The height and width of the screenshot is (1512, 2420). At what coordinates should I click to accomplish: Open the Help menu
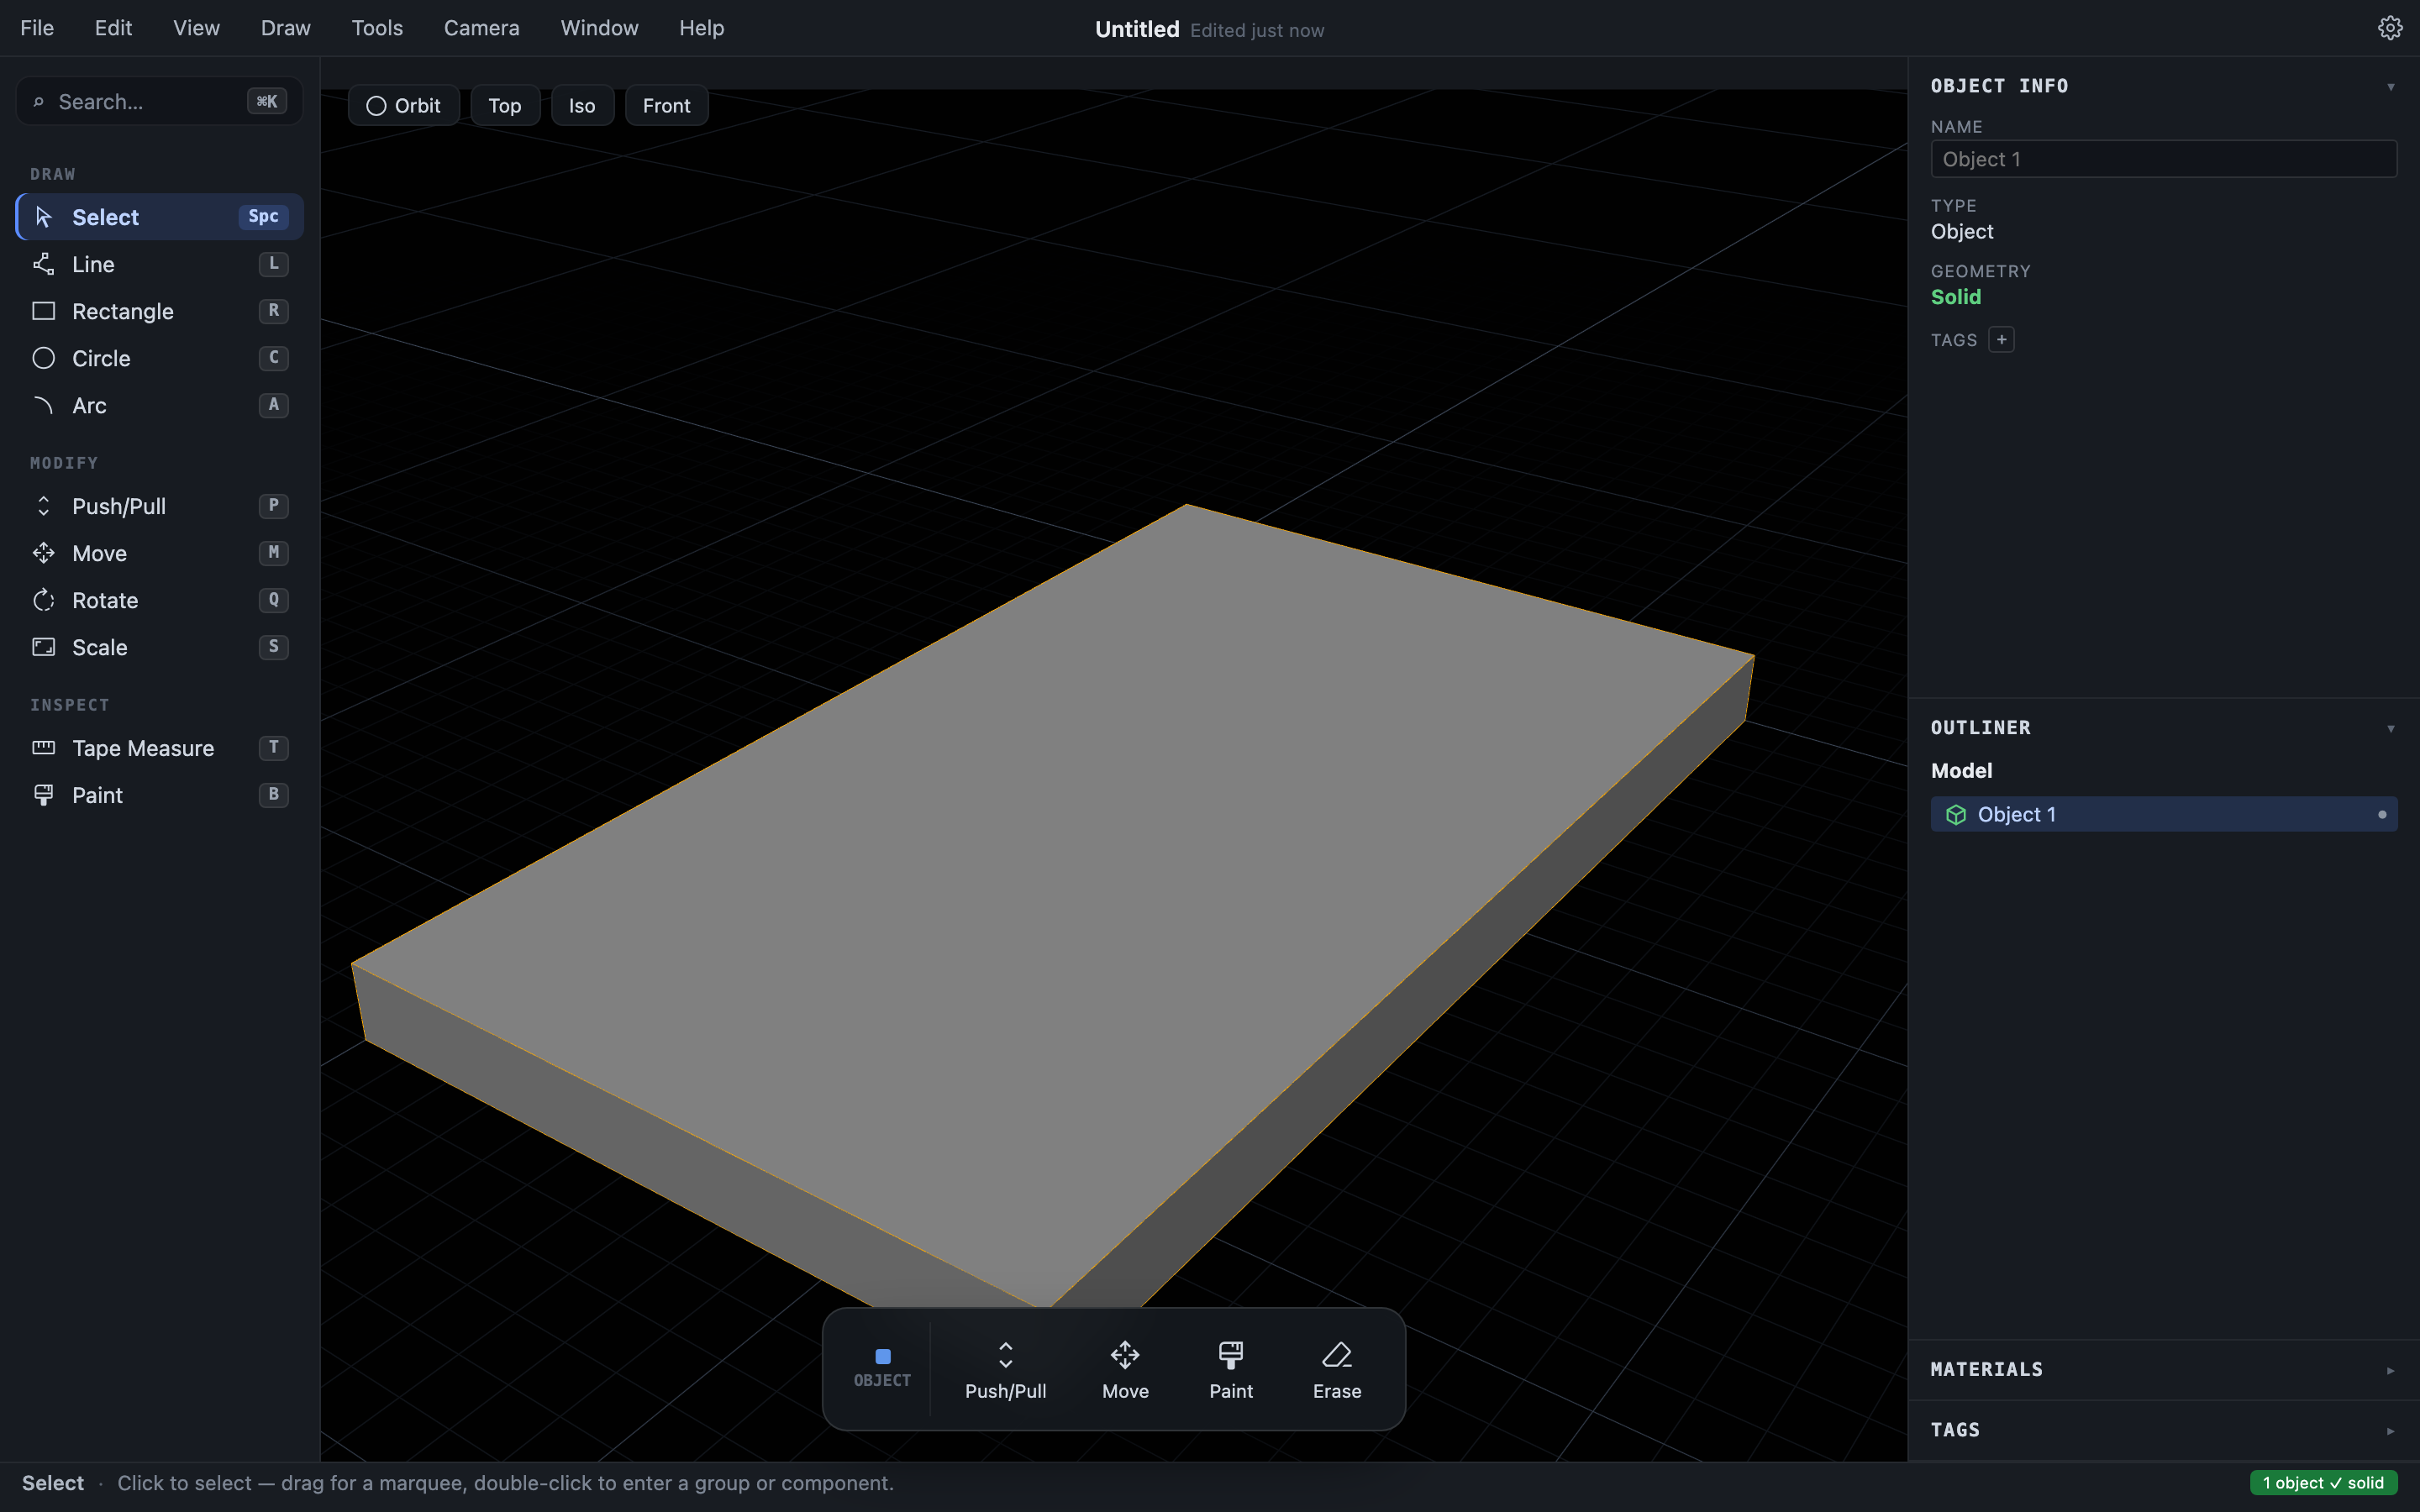[x=701, y=28]
